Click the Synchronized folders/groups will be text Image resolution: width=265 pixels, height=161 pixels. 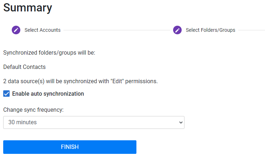click(49, 53)
